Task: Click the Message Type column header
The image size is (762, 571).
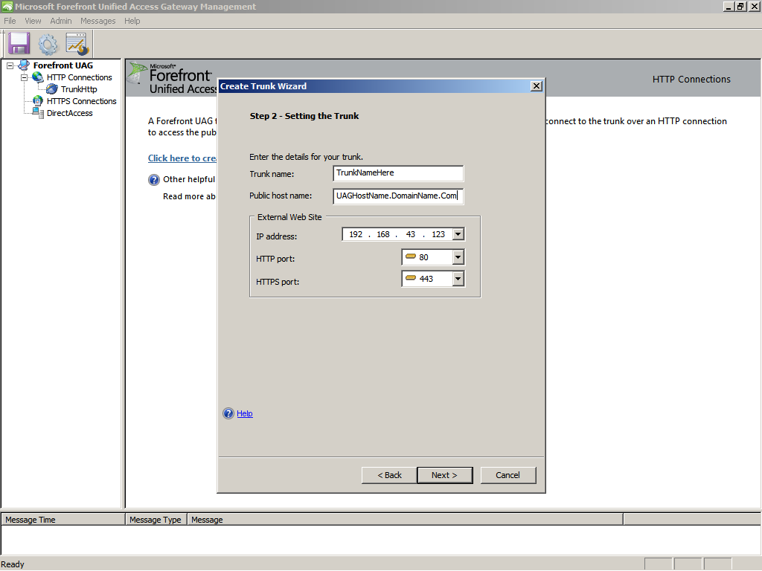Action: (156, 520)
